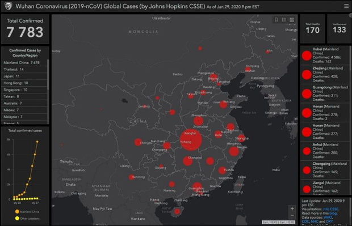
Task: Select Australia: 7 row
Action: tap(24, 103)
